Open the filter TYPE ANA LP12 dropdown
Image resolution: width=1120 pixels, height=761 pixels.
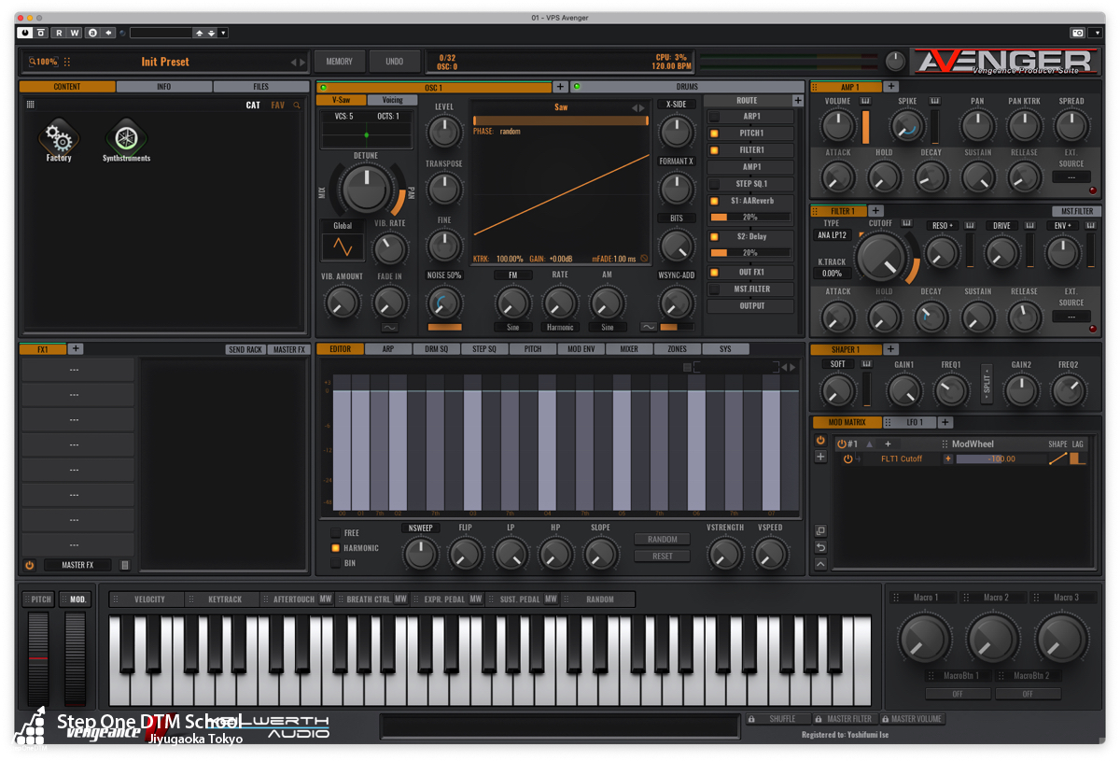832,235
